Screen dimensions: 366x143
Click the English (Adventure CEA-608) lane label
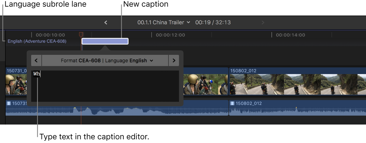pos(37,41)
